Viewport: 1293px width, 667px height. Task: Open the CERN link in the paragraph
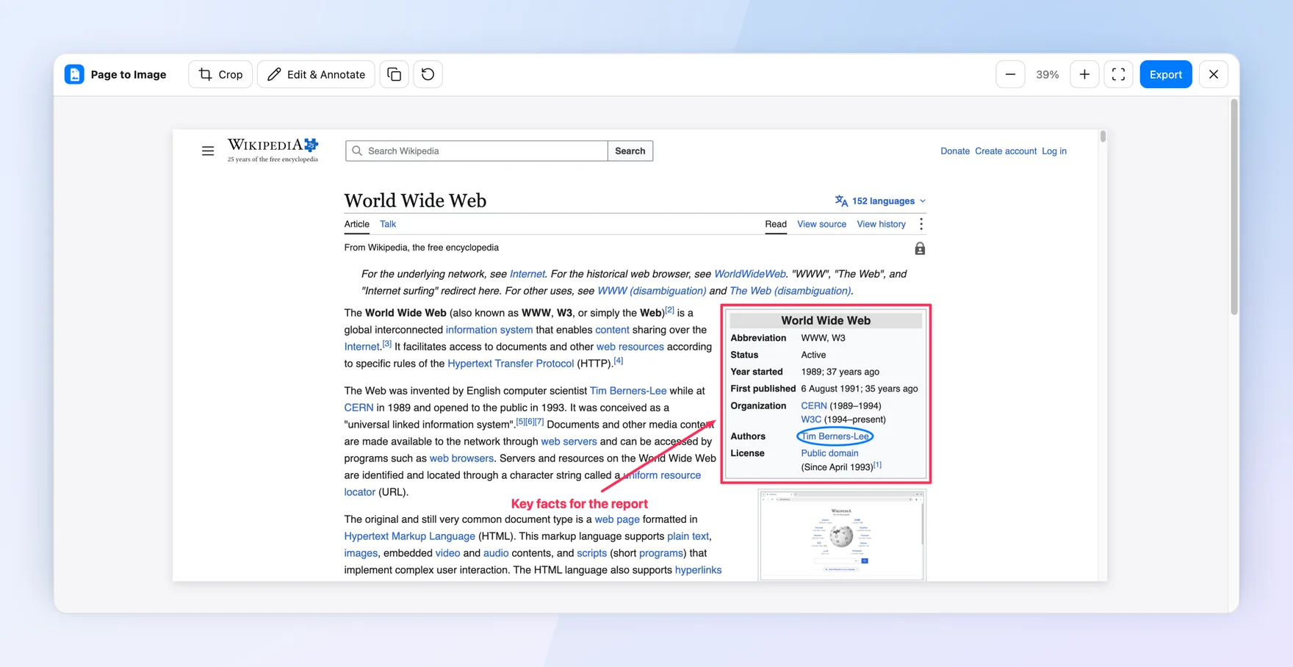pos(359,408)
